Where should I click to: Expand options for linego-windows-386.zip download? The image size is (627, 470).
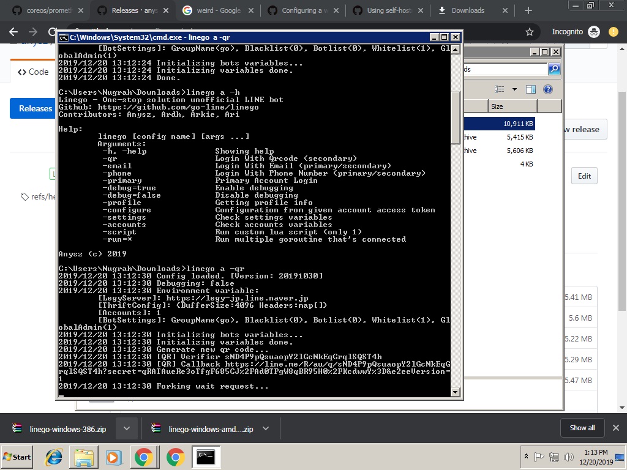click(127, 429)
